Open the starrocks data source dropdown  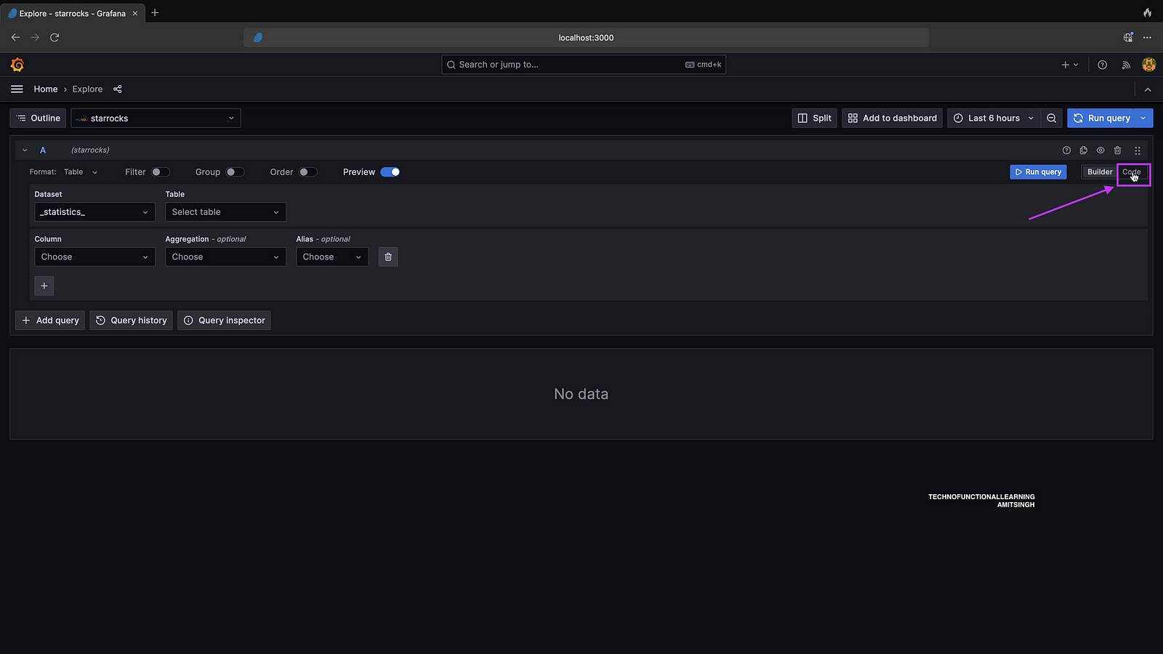[x=156, y=118]
